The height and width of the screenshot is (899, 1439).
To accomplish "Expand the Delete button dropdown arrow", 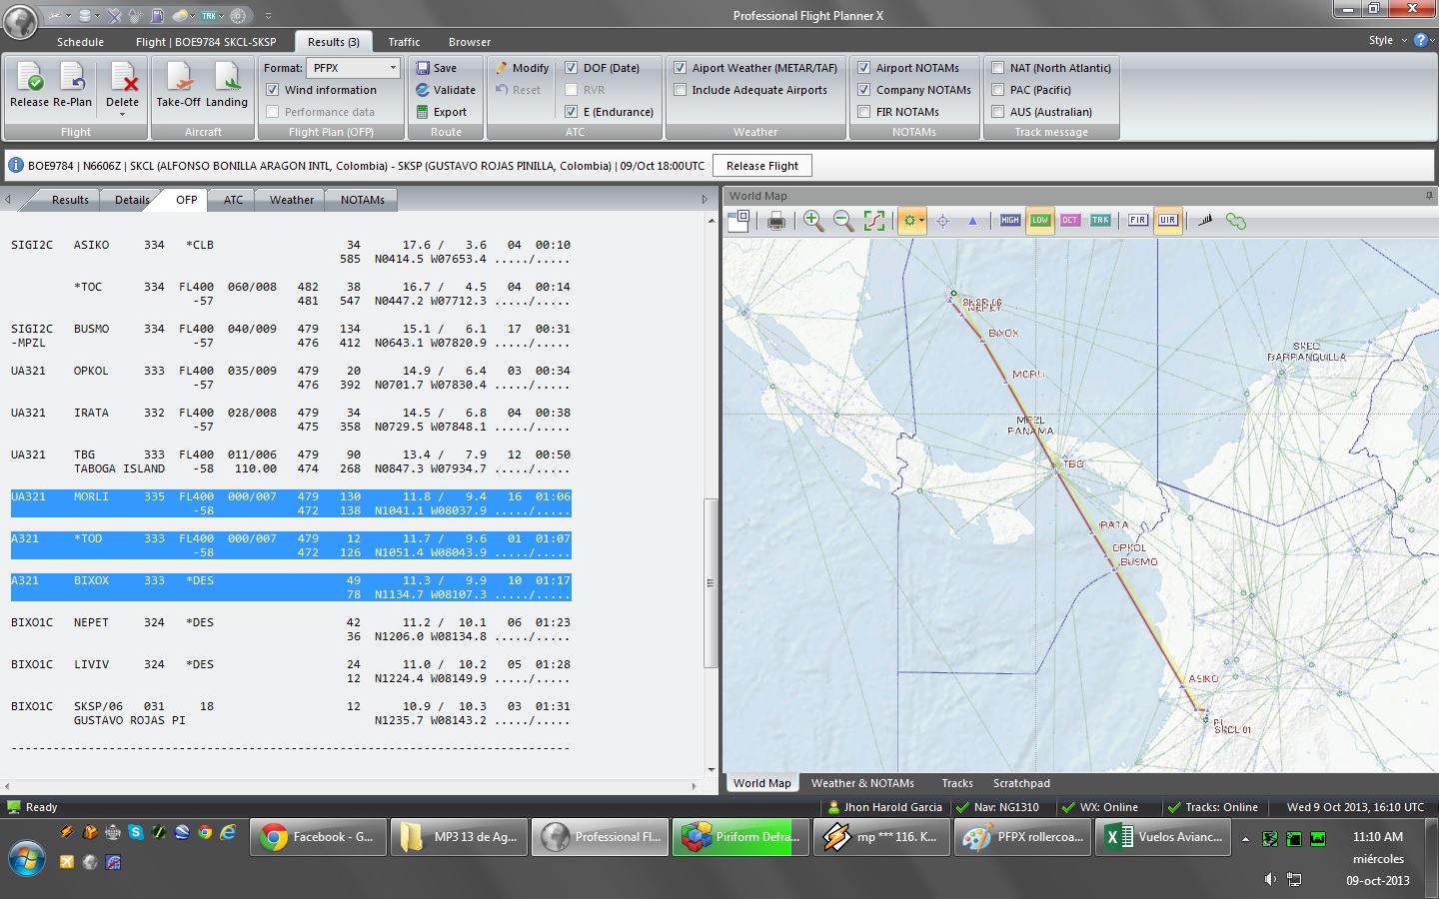I will (123, 114).
